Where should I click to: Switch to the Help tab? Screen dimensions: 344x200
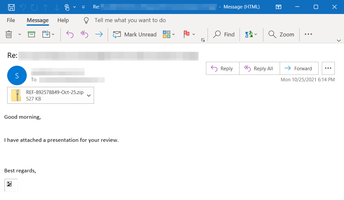(x=63, y=20)
